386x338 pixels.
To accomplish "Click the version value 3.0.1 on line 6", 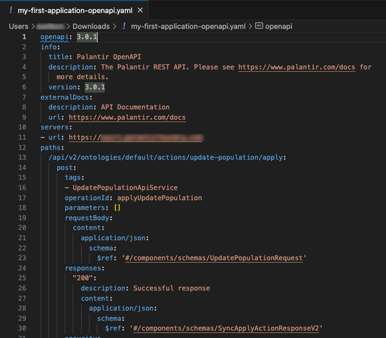I will (95, 87).
